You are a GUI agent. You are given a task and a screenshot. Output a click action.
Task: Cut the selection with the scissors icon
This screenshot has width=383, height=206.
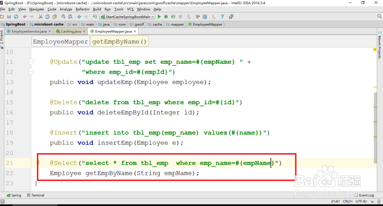[x=41, y=16]
